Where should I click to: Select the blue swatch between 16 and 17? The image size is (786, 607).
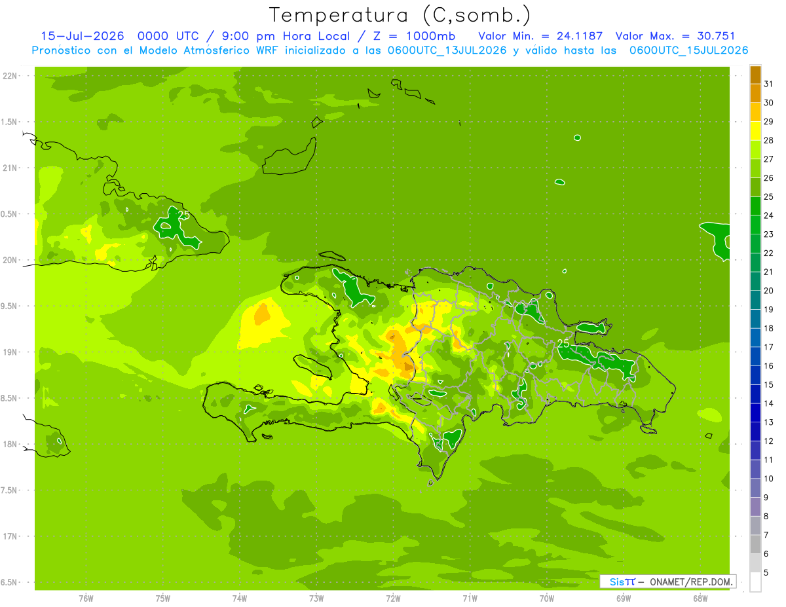pyautogui.click(x=755, y=356)
